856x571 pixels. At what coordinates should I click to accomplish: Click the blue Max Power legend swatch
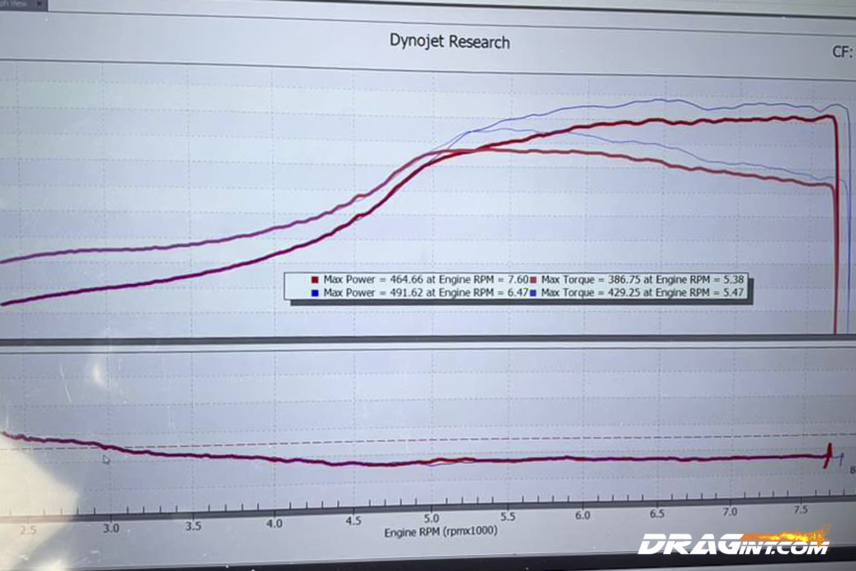(315, 293)
